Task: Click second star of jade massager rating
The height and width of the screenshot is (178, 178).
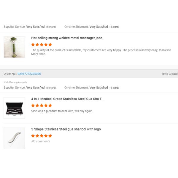Action: [37, 44]
